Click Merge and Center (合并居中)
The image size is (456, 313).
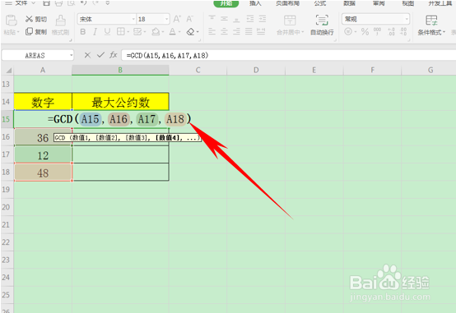tap(290, 25)
